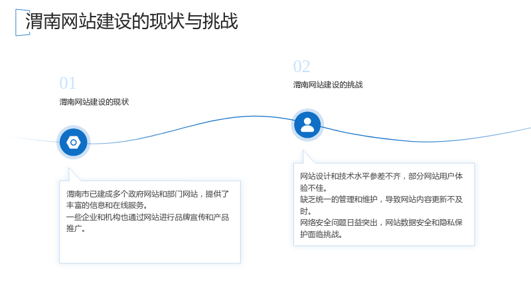Click the pointer tail of right callout
Viewport: 531px width, 298px height.
pyautogui.click(x=307, y=158)
